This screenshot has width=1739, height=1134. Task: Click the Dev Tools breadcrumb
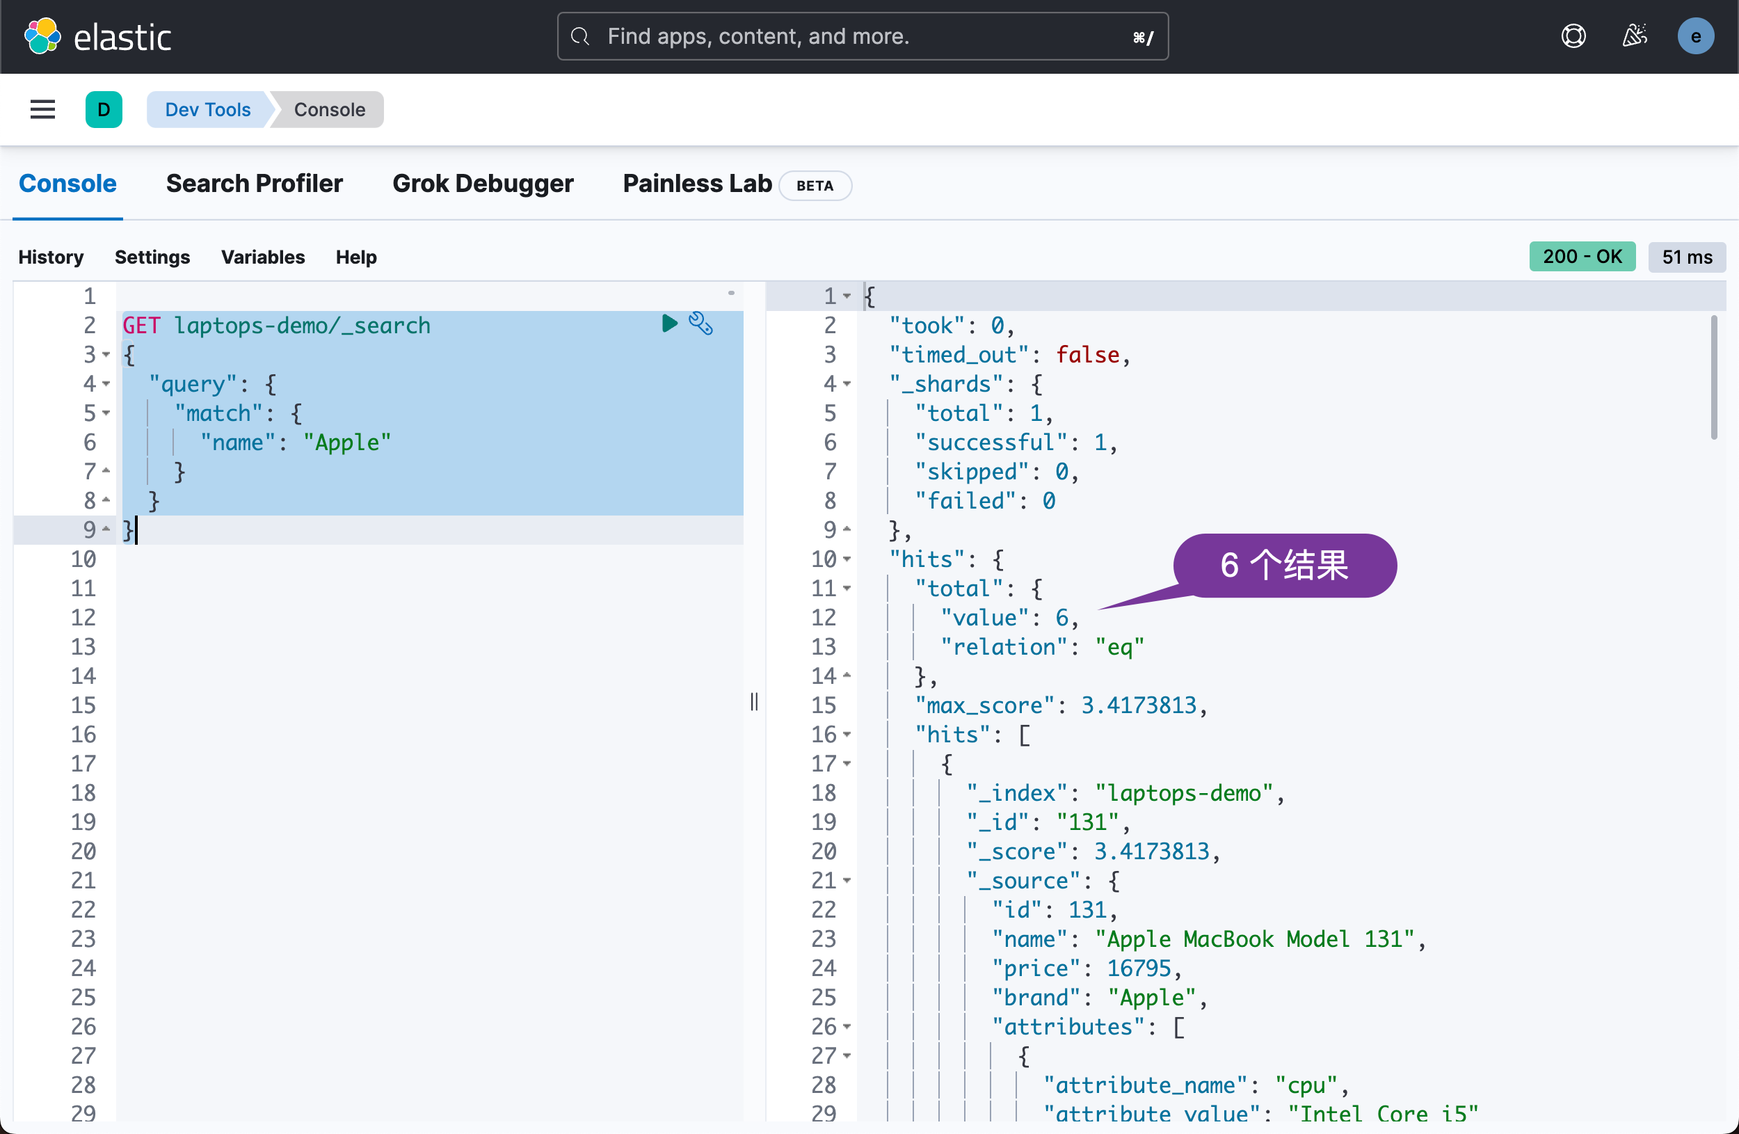coord(207,110)
